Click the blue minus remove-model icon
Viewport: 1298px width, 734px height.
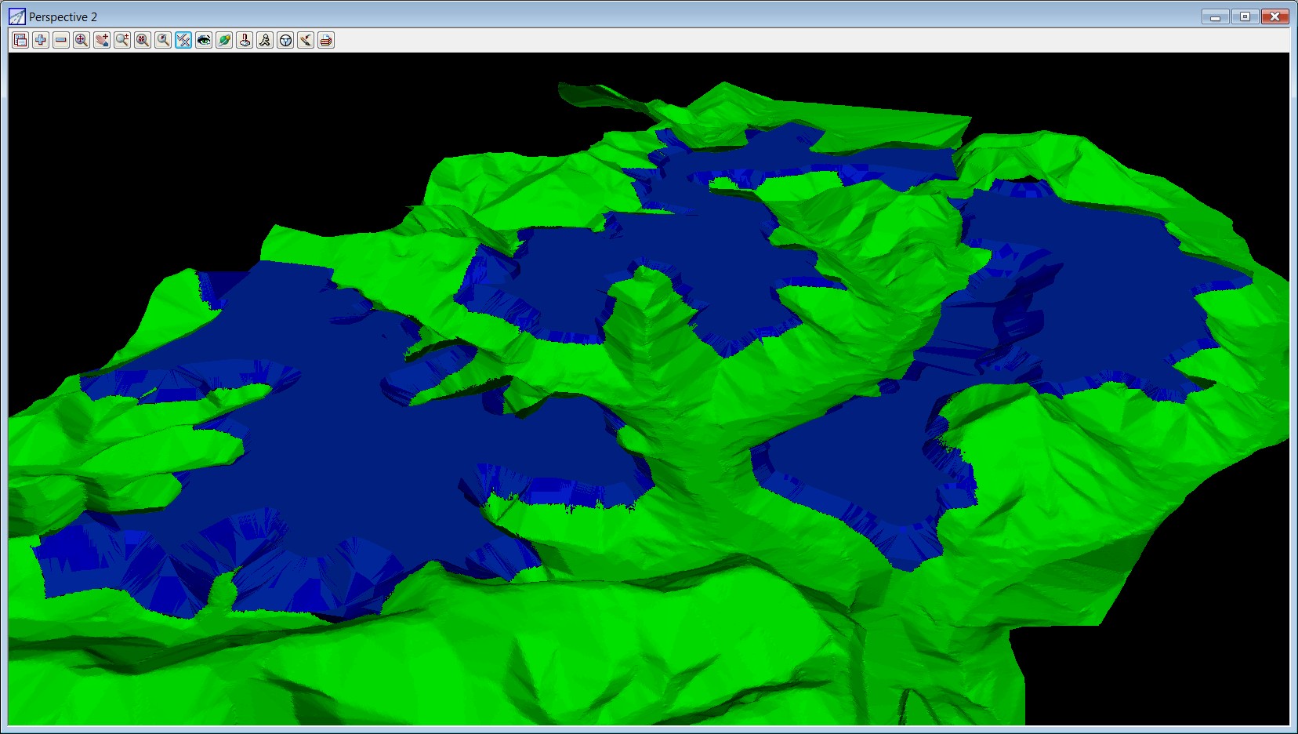61,40
